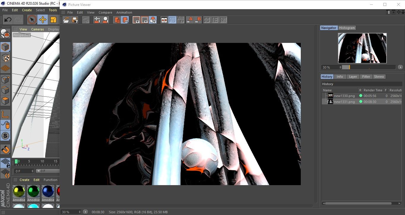
Task: Click the History panel horizontal scrollbar
Action: click(x=359, y=203)
